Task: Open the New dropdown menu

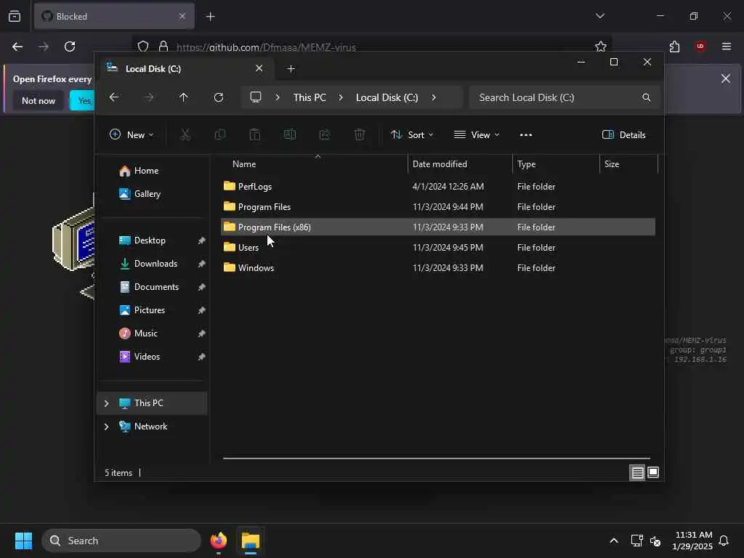Action: point(132,134)
